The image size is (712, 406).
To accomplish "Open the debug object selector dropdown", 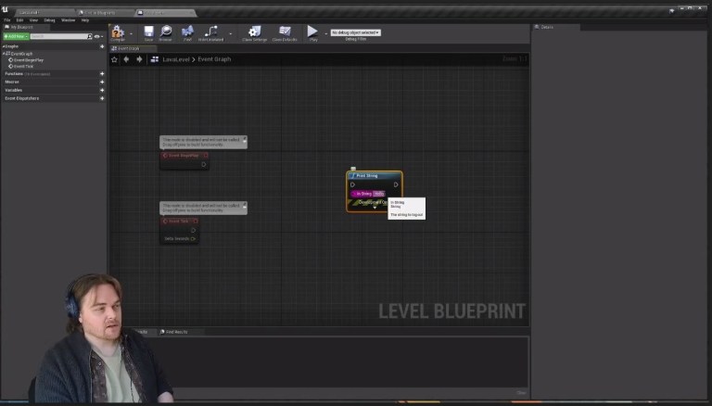I will [356, 32].
